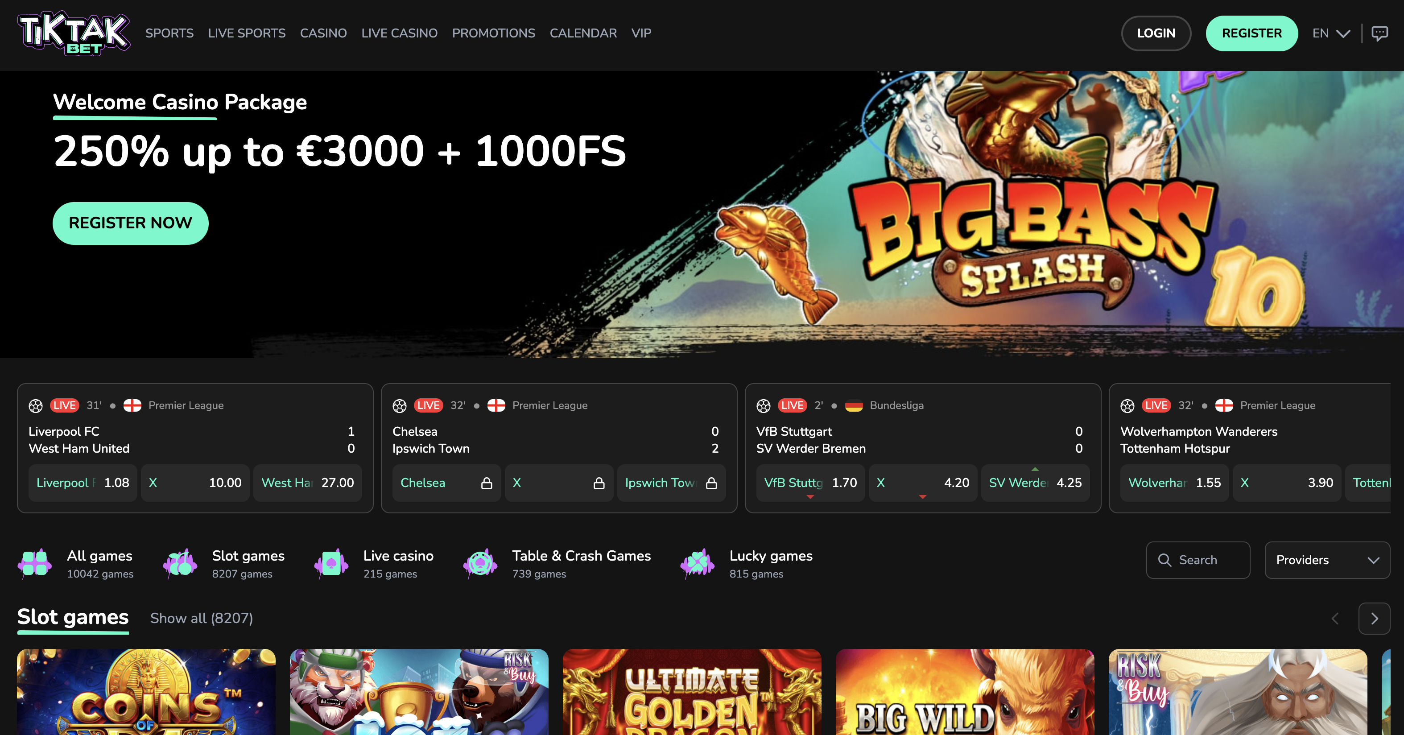Open LIVE CASINO section
Image resolution: width=1404 pixels, height=735 pixels.
tap(400, 33)
